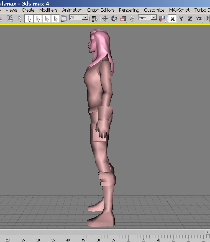Expand the View coordinate system dropdown

pyautogui.click(x=154, y=17)
